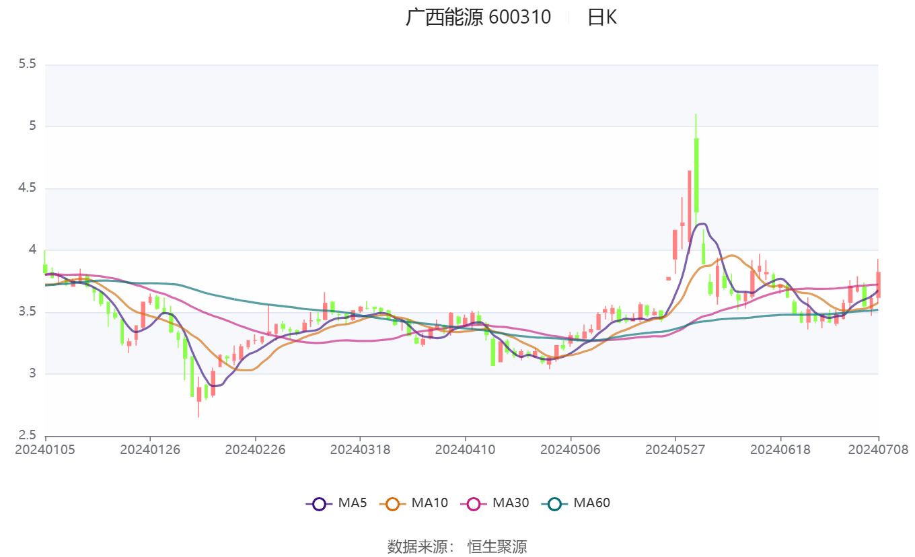The height and width of the screenshot is (557, 915).
Task: Toggle the MA5 legend circle marker
Action: click(319, 503)
